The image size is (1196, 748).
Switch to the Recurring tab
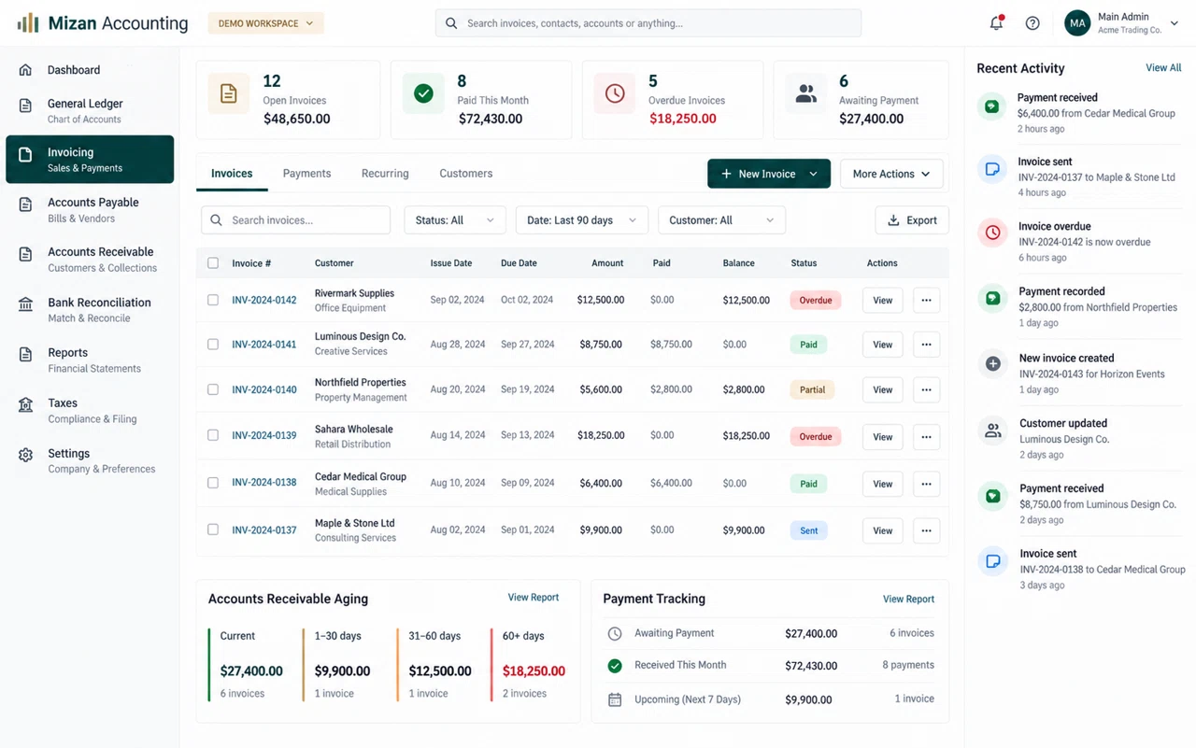click(x=385, y=174)
